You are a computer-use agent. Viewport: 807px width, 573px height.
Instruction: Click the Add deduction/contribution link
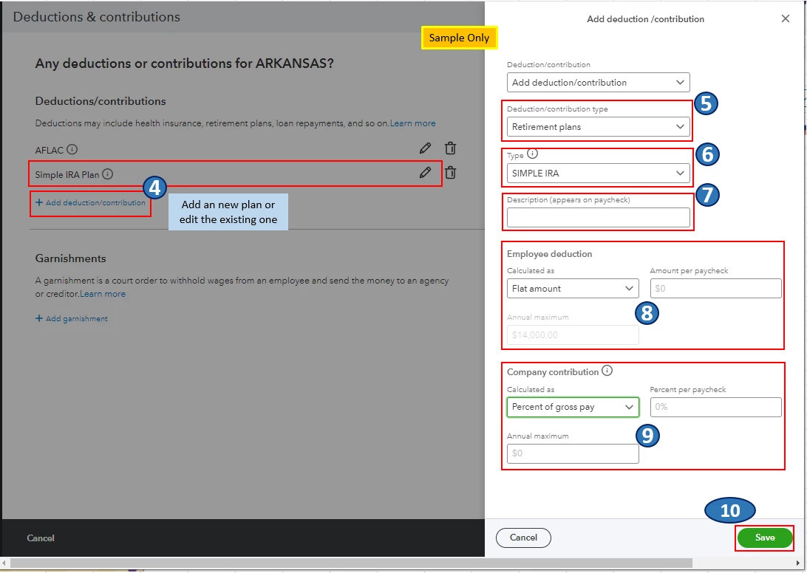point(91,202)
